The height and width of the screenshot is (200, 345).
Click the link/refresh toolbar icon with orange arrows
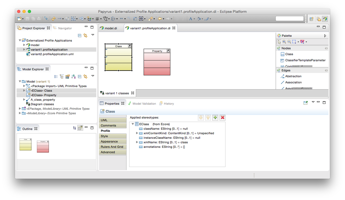53,19
